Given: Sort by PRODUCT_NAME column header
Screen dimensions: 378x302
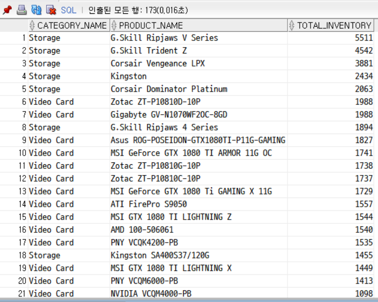Looking at the screenshot, I should (198, 25).
